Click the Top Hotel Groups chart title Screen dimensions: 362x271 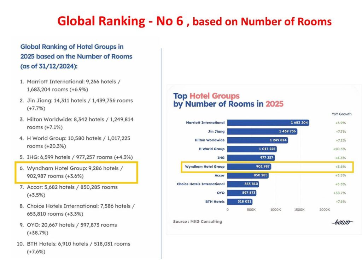[x=228, y=100]
